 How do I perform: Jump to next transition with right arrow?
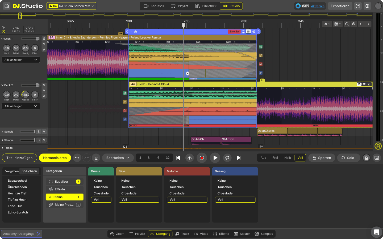pos(368,24)
